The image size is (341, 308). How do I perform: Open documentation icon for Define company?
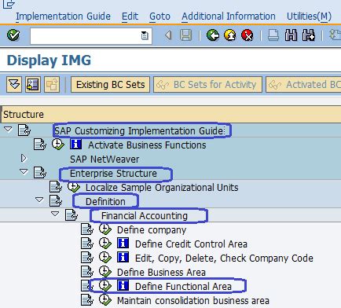click(87, 229)
